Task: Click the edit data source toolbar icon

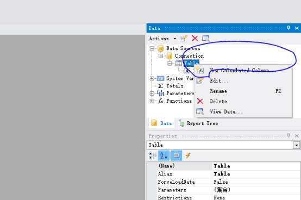Action: (x=183, y=39)
